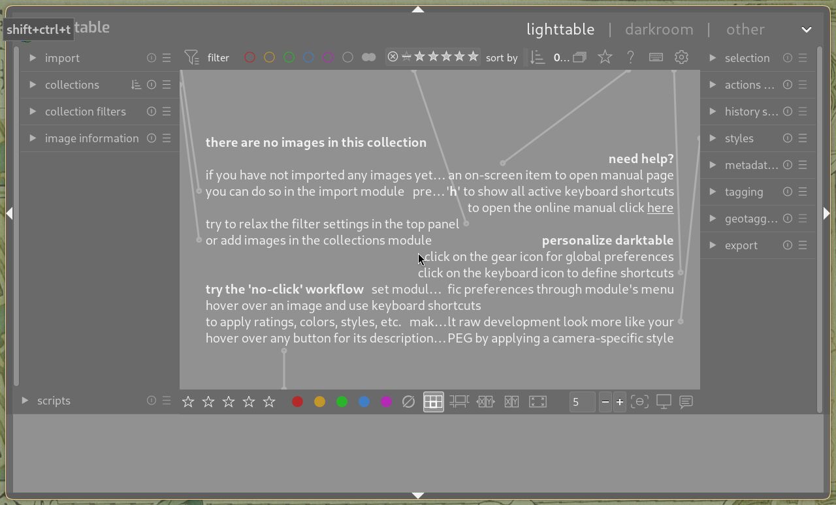
Task: Select culling fixed mode icon
Action: [485, 402]
